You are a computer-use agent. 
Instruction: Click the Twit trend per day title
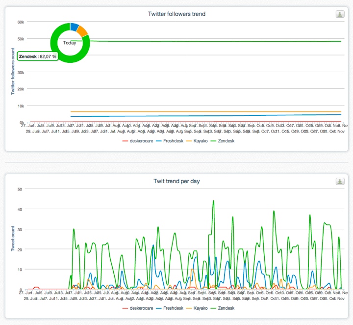pos(176,181)
